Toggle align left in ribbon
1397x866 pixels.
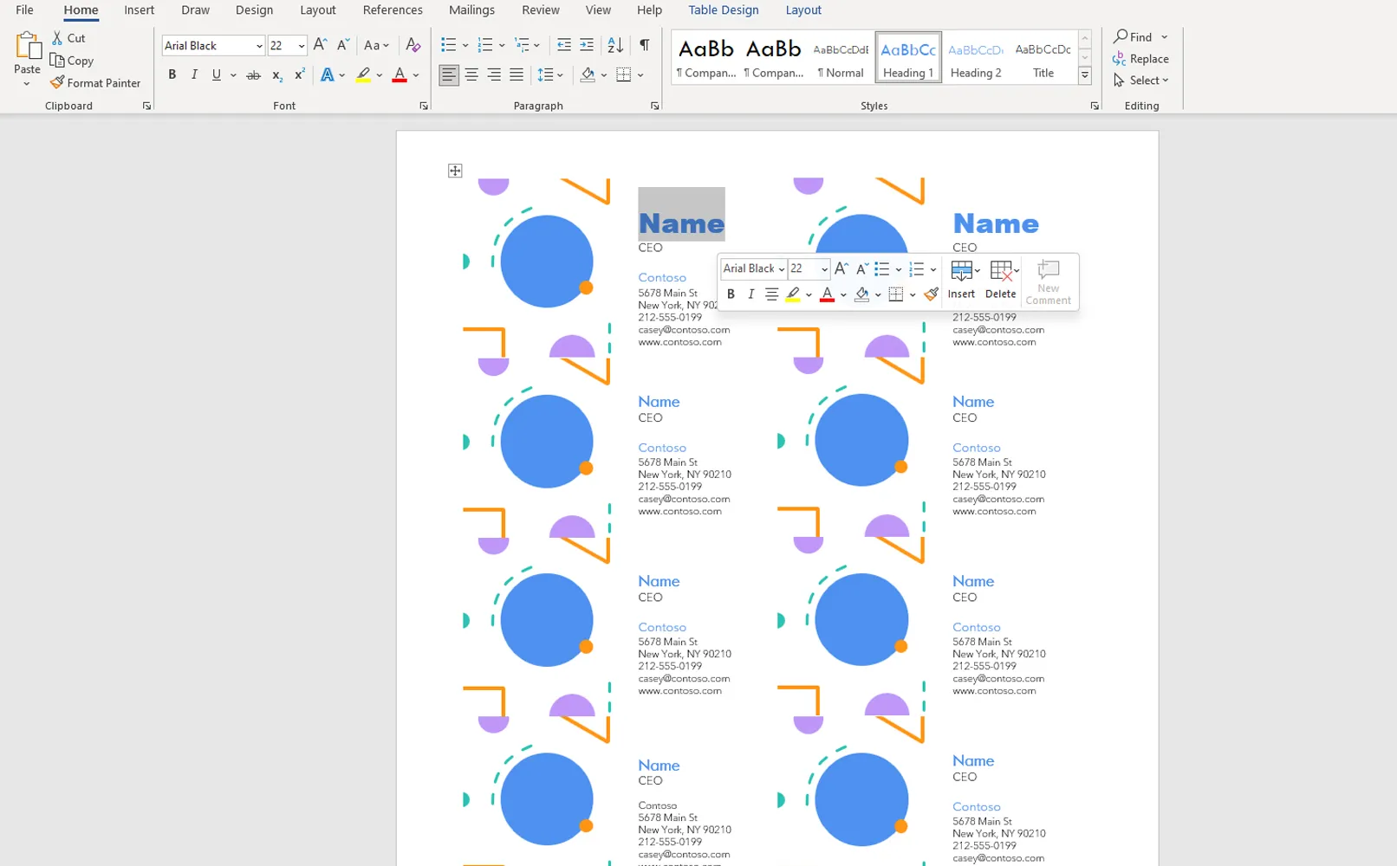click(x=449, y=75)
